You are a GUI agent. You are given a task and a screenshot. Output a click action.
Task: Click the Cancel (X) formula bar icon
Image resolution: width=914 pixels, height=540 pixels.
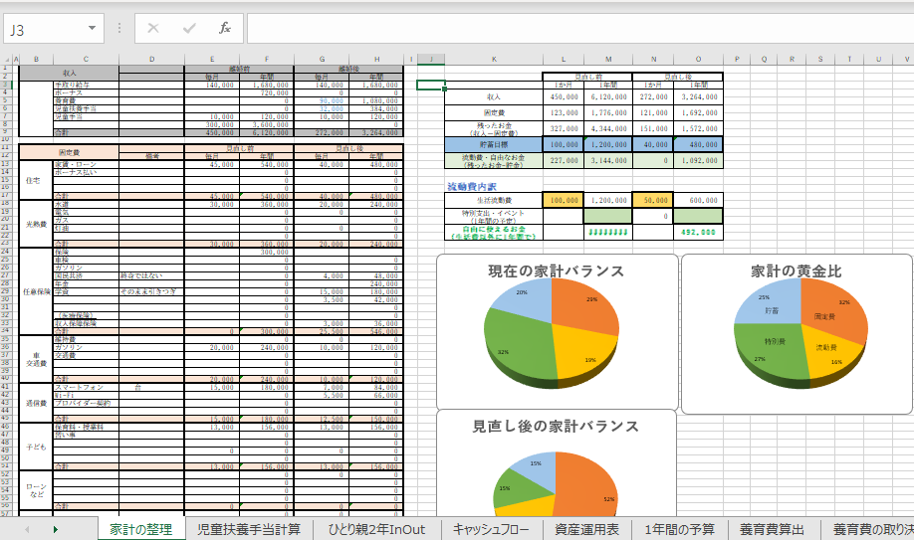point(153,28)
